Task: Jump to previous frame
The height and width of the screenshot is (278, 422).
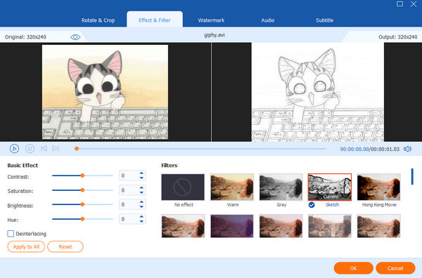Action: 44,149
